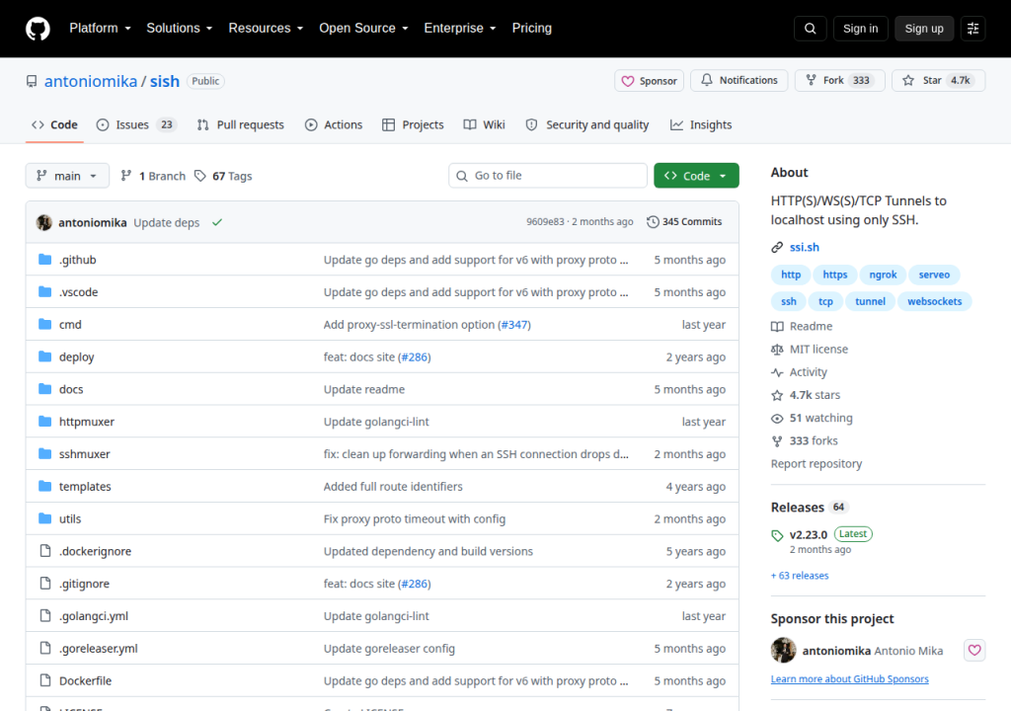Switch to the Insights tab
The width and height of the screenshot is (1011, 711).
coord(701,124)
